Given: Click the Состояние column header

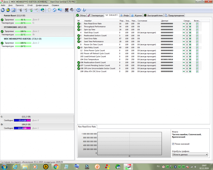Looking at the screenshot, I should [x=149, y=21].
